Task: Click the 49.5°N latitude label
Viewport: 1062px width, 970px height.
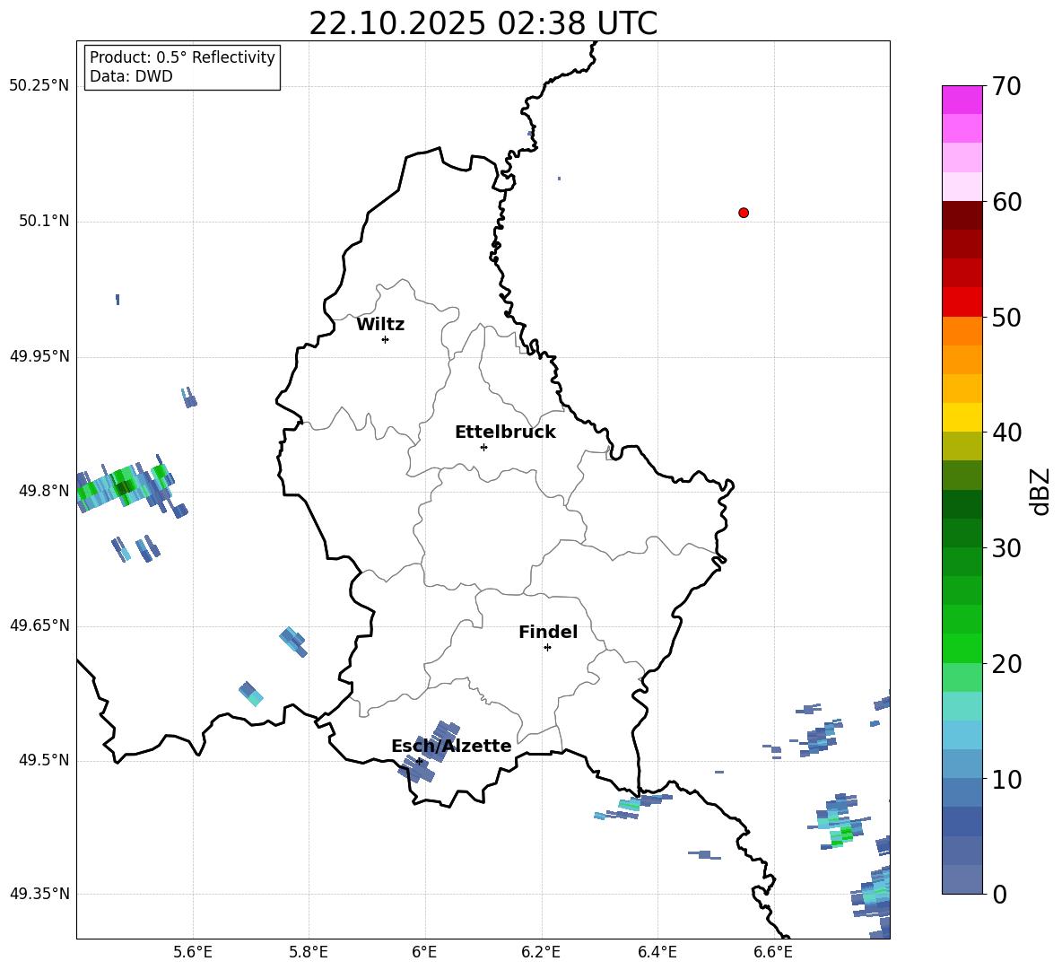Action: tap(44, 761)
